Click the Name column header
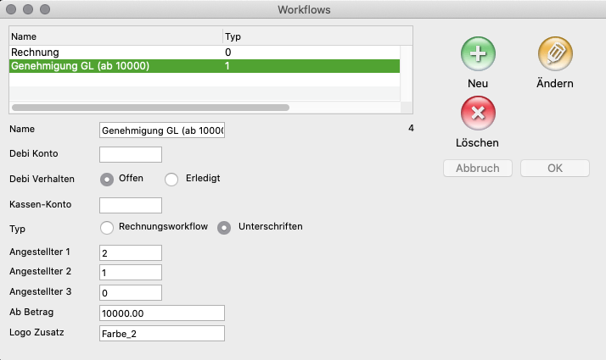This screenshot has width=606, height=360. tap(115, 37)
